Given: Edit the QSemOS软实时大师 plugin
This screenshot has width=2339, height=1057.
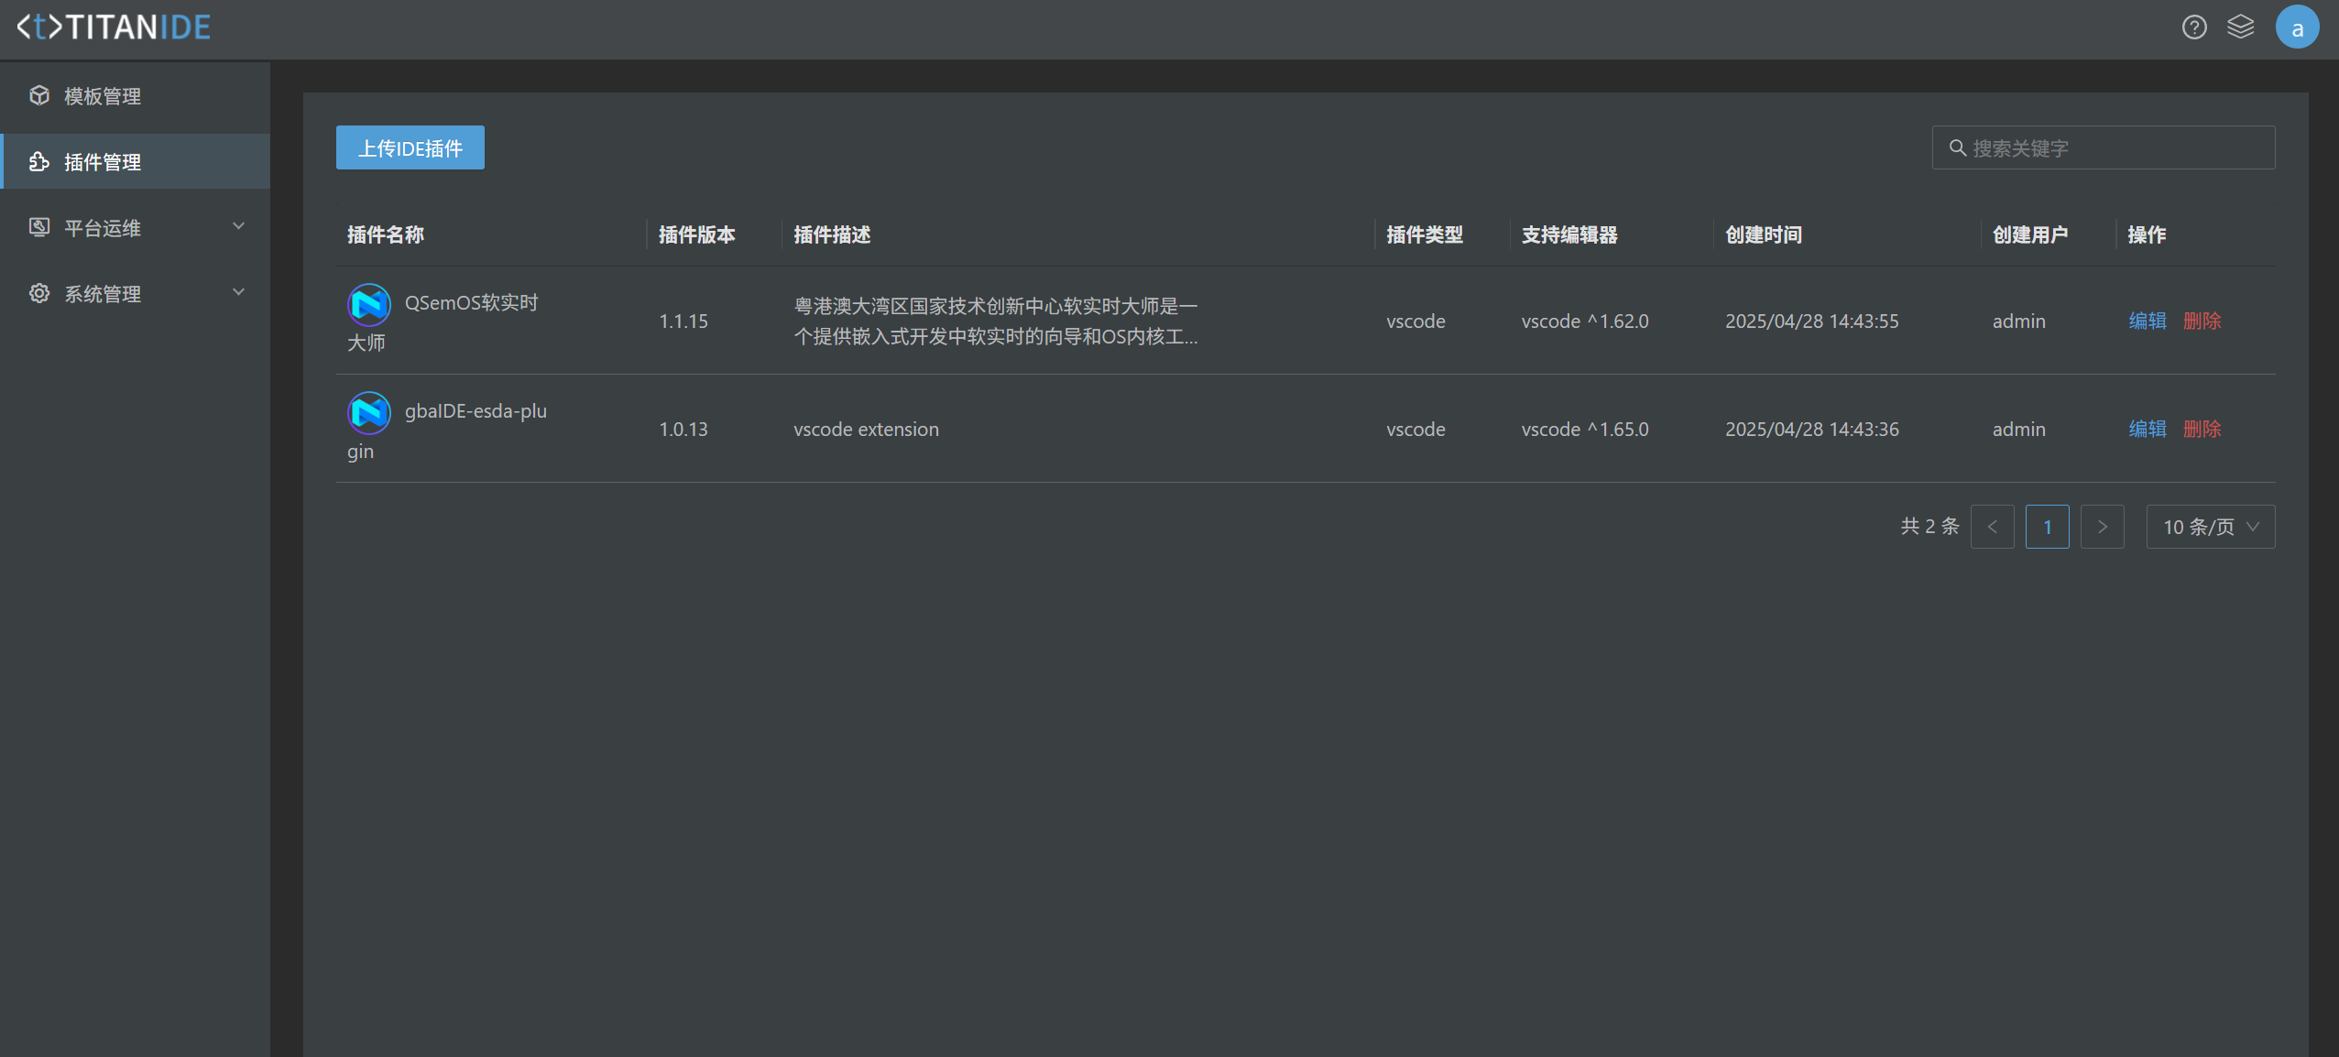Looking at the screenshot, I should coord(2147,321).
